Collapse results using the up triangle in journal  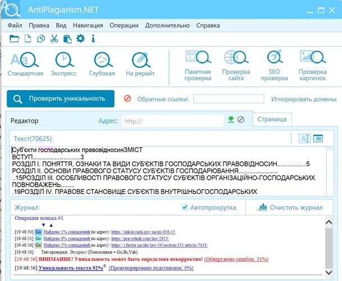click(51, 225)
